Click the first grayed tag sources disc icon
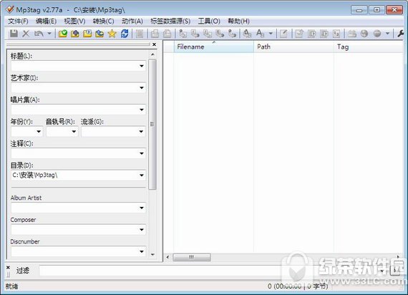The width and height of the screenshot is (408, 295). coord(352,34)
